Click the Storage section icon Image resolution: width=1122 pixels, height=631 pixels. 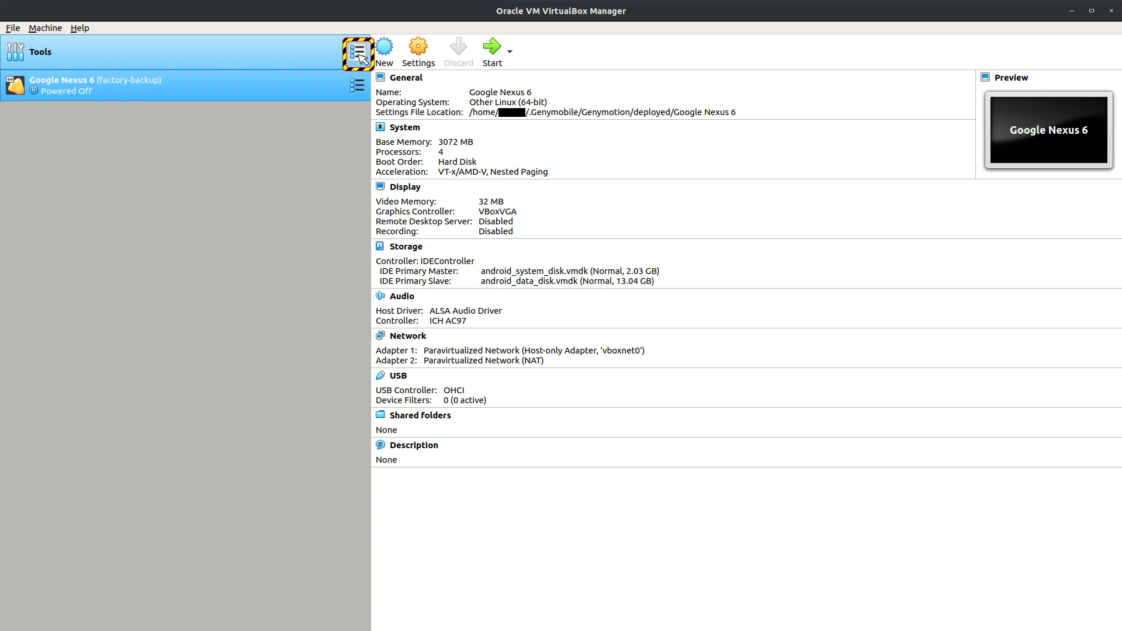coord(380,246)
